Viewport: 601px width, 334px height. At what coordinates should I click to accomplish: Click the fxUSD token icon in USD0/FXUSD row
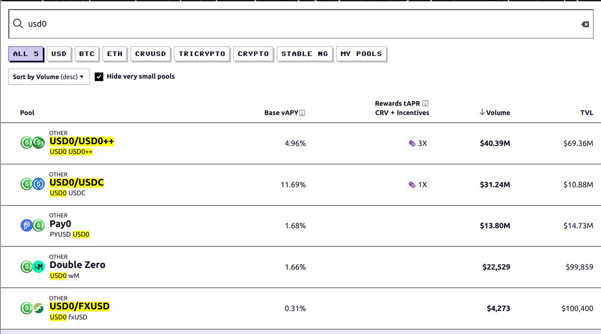tap(38, 308)
